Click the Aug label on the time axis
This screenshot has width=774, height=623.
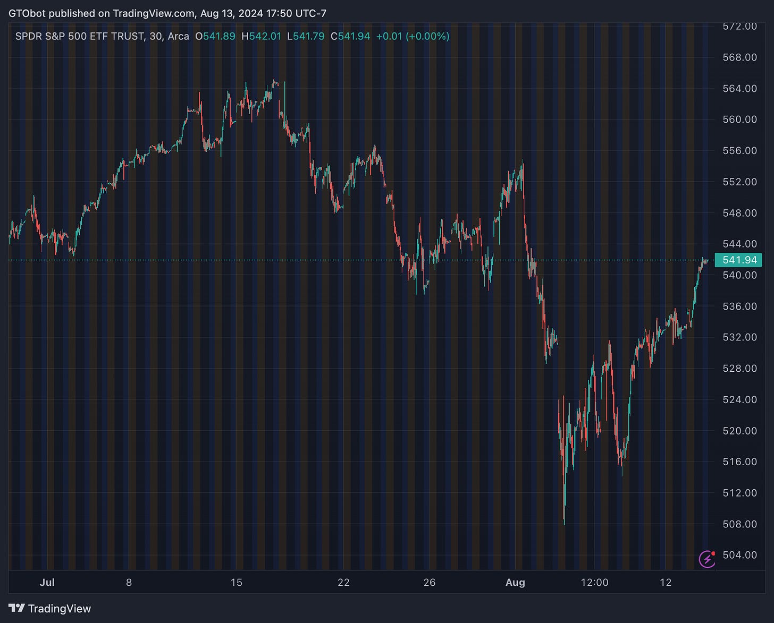pos(515,582)
